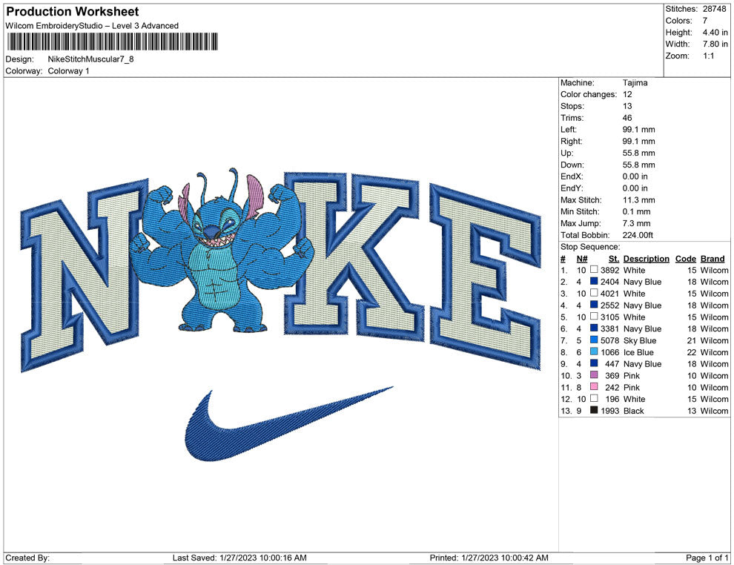Click 'Printed: 1/27/2023 10:00:42 AM' footer
Screen dimensions: 734x565
point(489,558)
